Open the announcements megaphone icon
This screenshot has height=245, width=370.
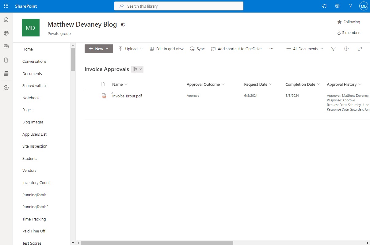pos(324,6)
